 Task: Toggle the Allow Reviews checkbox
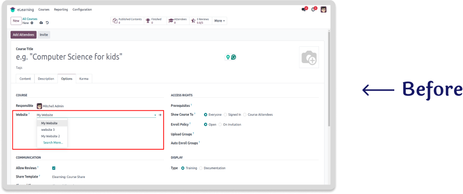(54, 168)
